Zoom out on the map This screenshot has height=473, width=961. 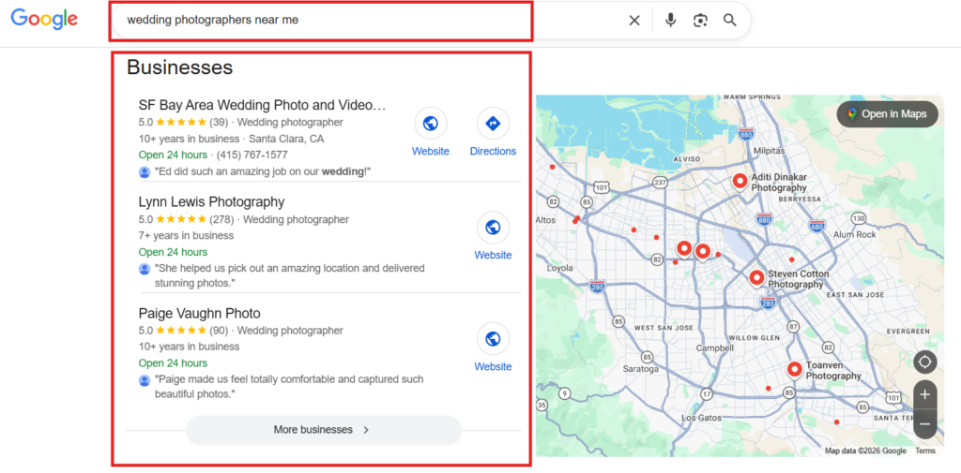tap(924, 423)
